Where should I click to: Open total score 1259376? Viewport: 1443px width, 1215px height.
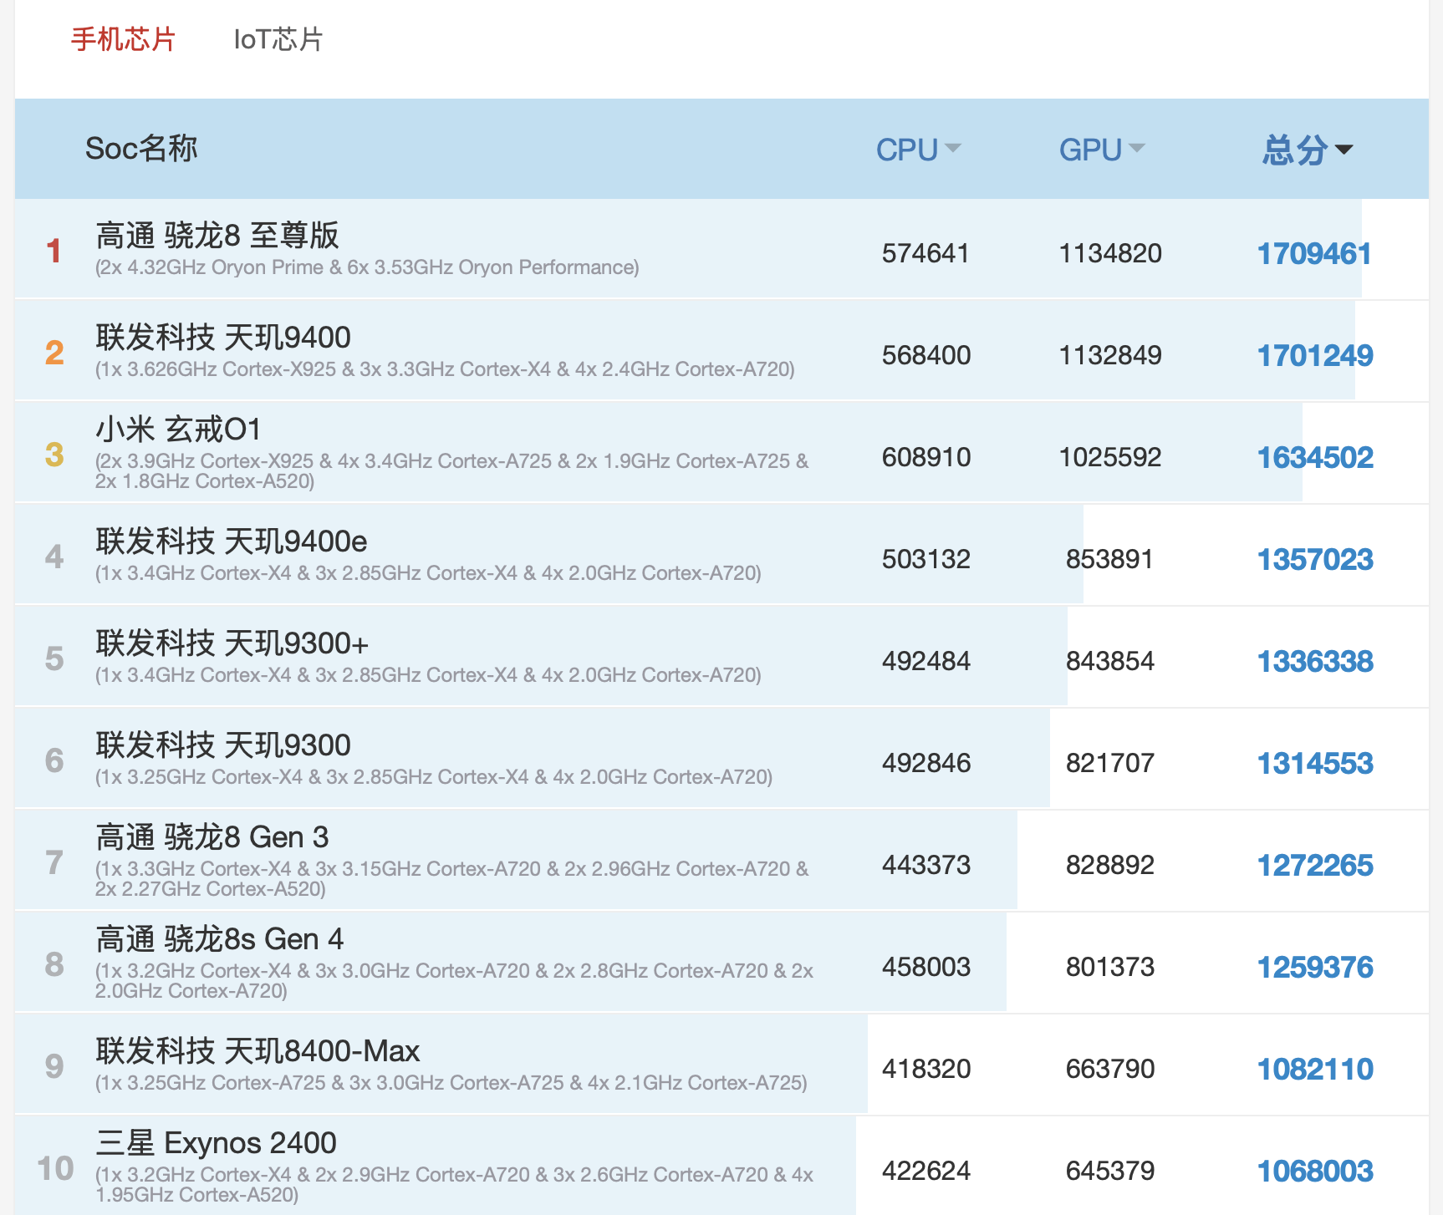click(1315, 968)
